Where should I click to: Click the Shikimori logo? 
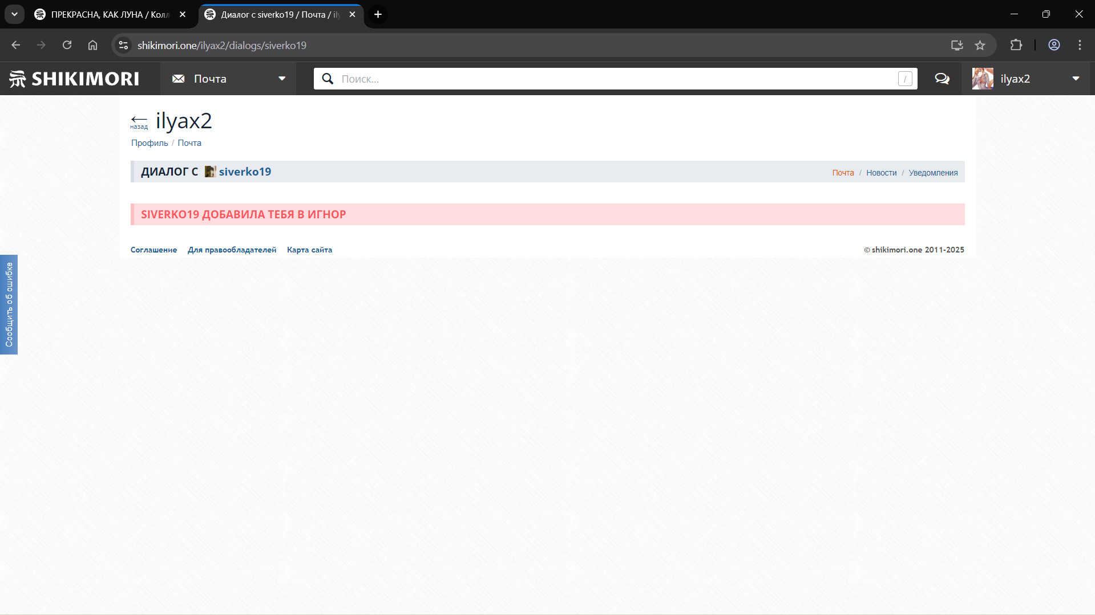[74, 79]
